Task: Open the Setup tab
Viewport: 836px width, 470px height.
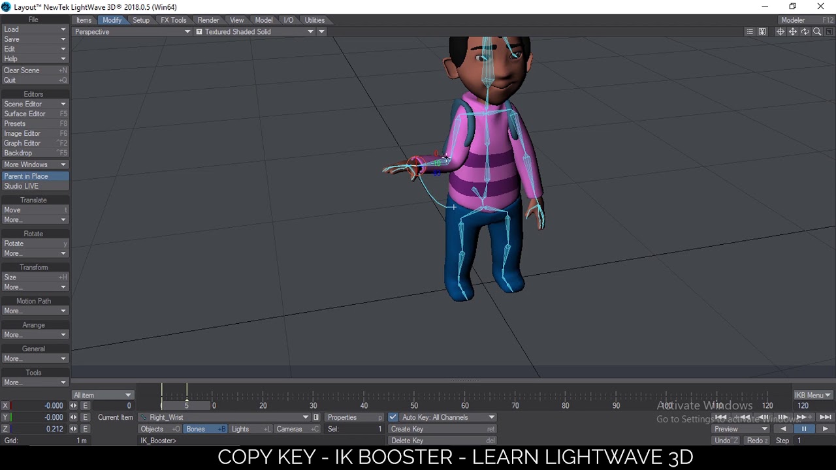Action: click(x=141, y=20)
